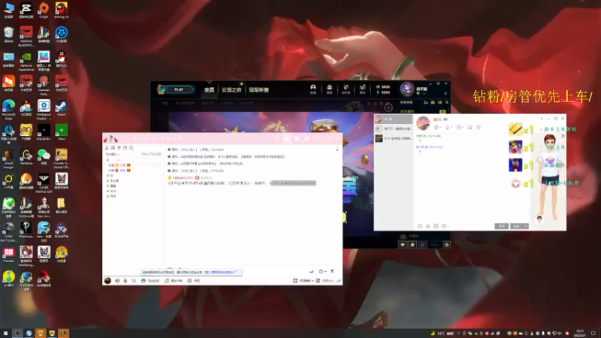Click the 发送 send button in QQ chat
The height and width of the screenshot is (338, 601).
coord(517,226)
